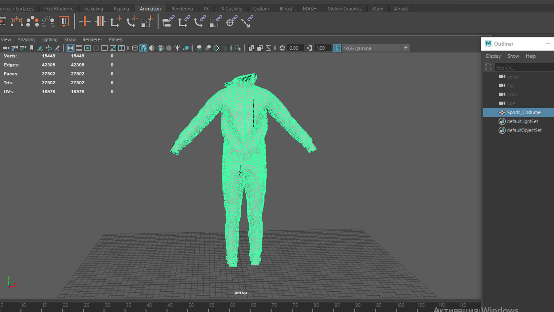
Task: Apply a Scale constraint from the shelf
Action: click(215, 22)
